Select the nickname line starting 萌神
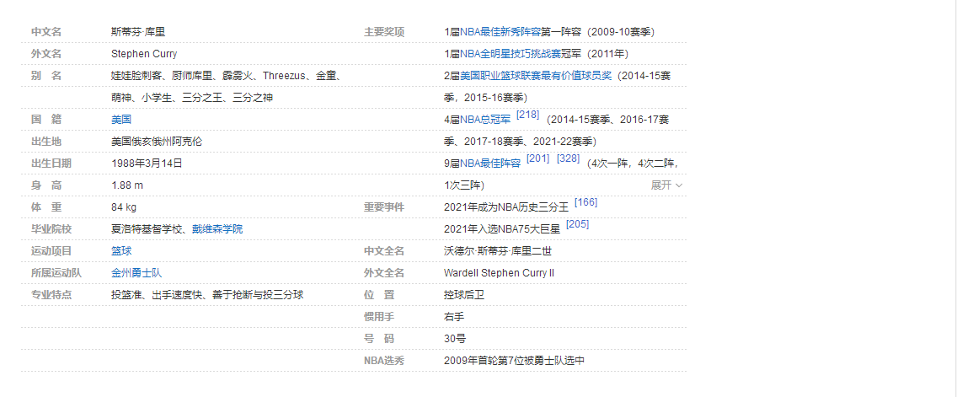Image resolution: width=957 pixels, height=397 pixels. click(191, 98)
